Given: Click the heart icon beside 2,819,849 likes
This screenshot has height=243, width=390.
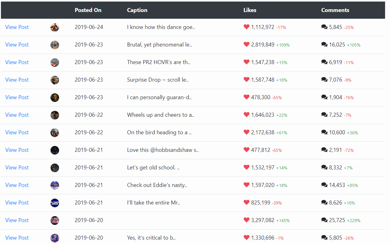Looking at the screenshot, I should tap(246, 44).
